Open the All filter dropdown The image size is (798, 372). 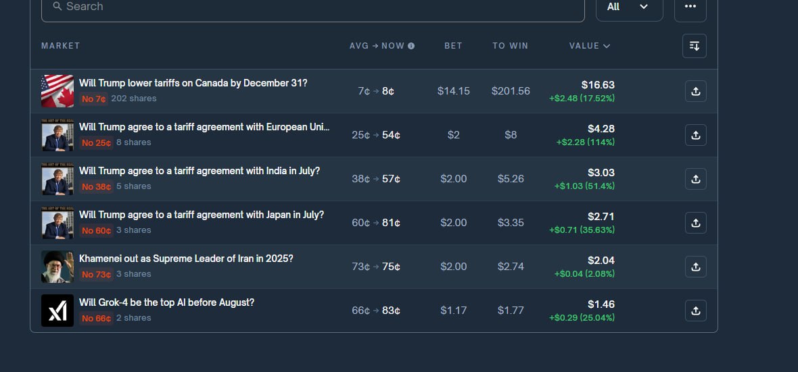(x=629, y=7)
